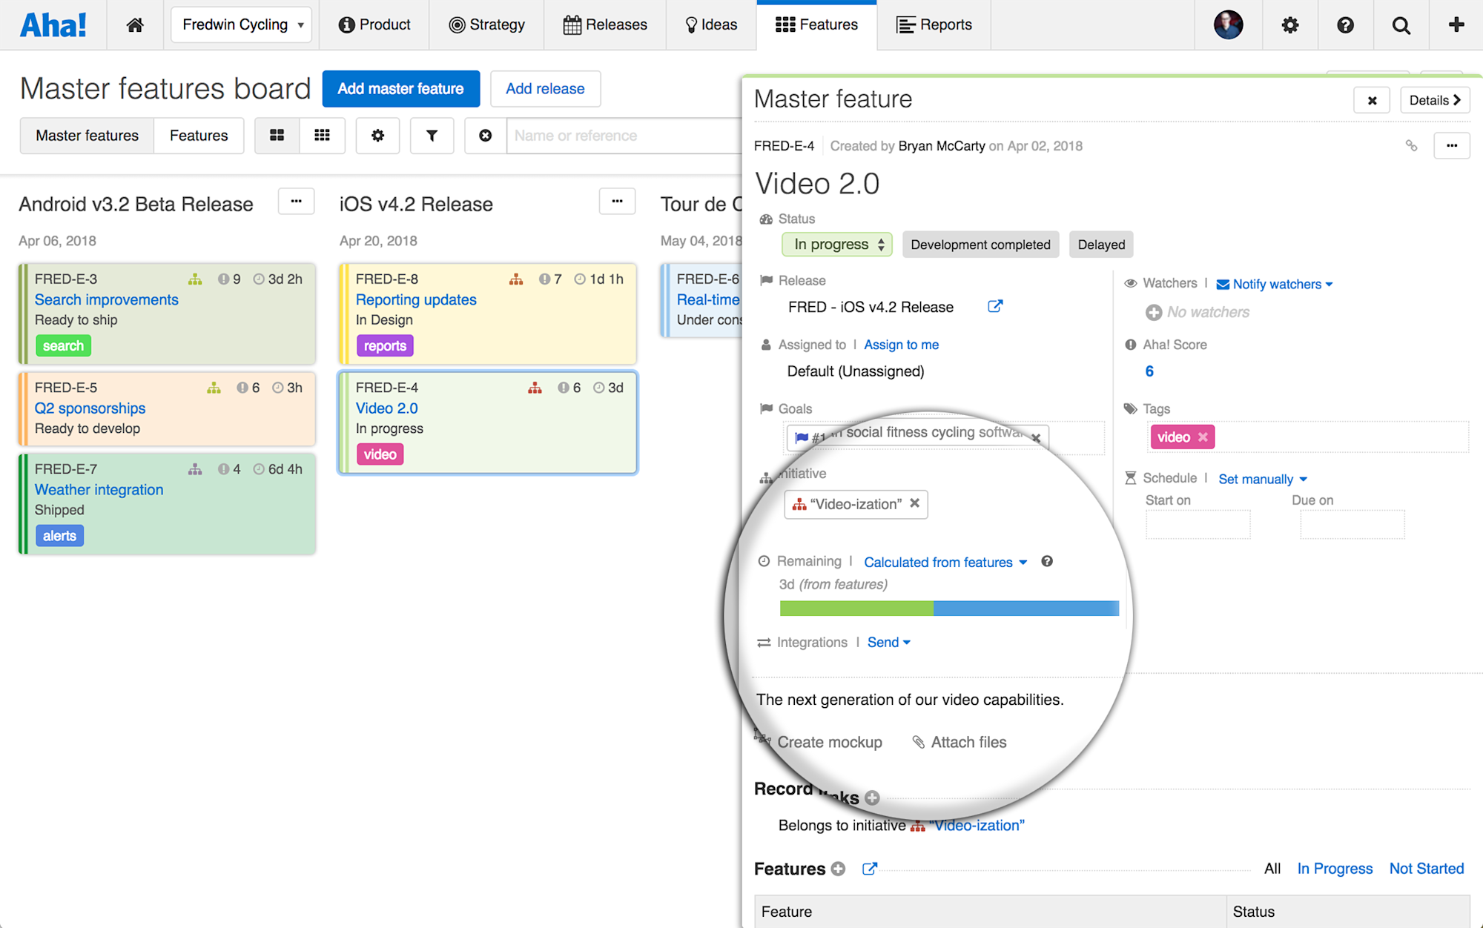Viewport: 1483px width, 928px height.
Task: Click the clear filters circle icon
Action: coord(485,136)
